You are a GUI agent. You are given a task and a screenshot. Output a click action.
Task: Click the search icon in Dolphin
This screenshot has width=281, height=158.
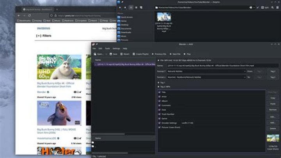272,7
